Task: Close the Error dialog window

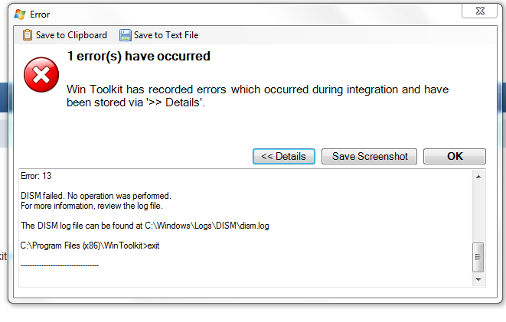Action: coord(479,11)
